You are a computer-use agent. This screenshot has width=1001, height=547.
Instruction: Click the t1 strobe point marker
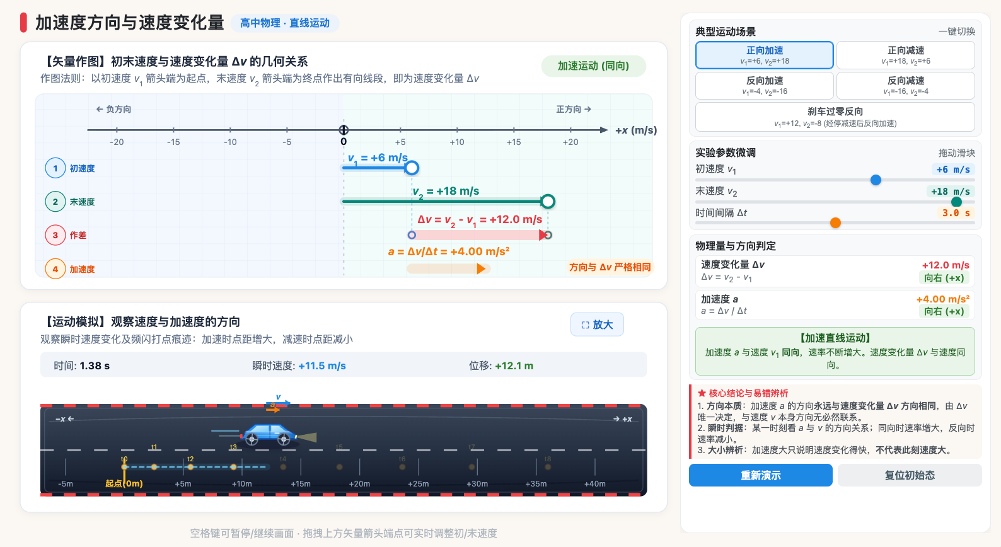154,467
